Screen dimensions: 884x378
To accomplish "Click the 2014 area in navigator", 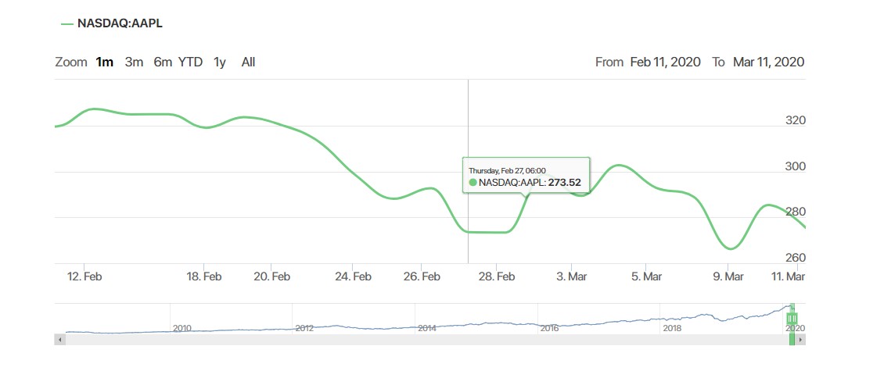I will (x=426, y=327).
